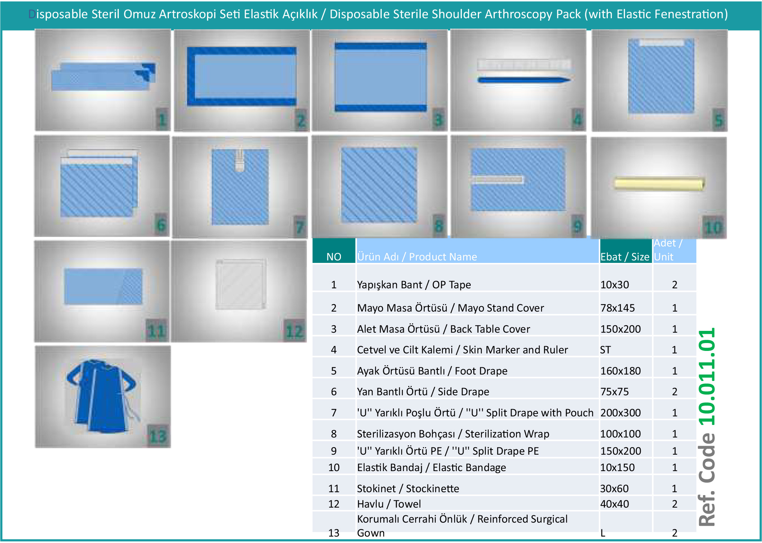Click the unit quantity 2 in Towel row
This screenshot has height=543, width=762.
pos(674,504)
